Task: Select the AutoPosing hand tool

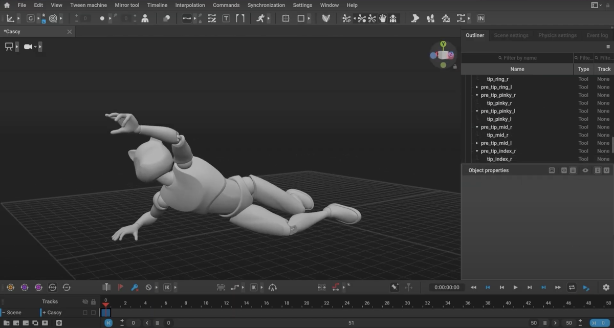Action: 382,18
